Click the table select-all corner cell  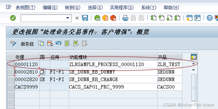click(x=11, y=57)
